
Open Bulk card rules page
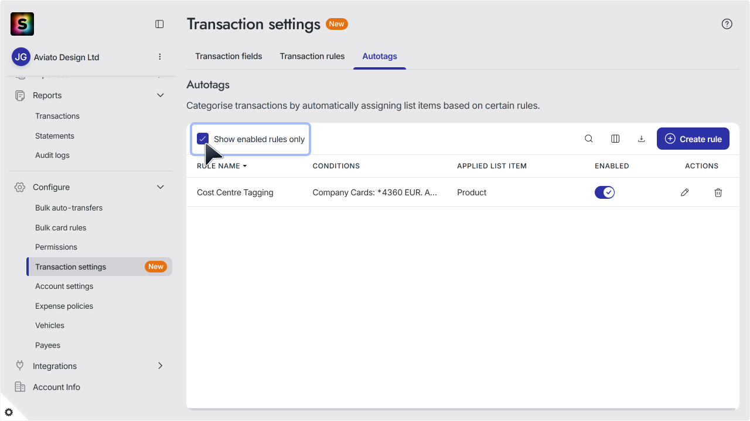coord(60,227)
